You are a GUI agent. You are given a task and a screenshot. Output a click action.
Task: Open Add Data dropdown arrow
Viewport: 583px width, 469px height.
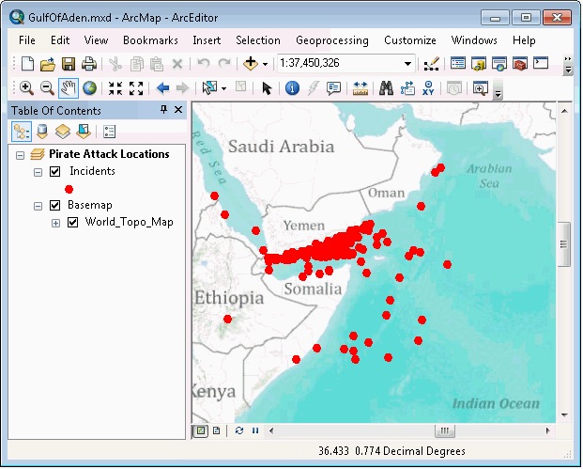(x=265, y=65)
